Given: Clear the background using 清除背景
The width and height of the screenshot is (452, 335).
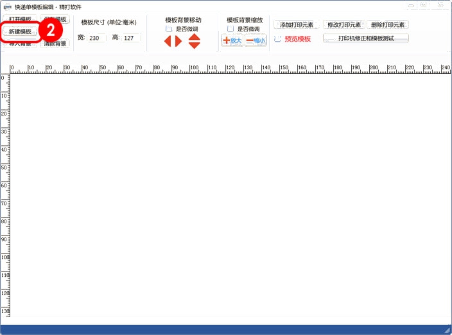Looking at the screenshot, I should click(x=55, y=44).
